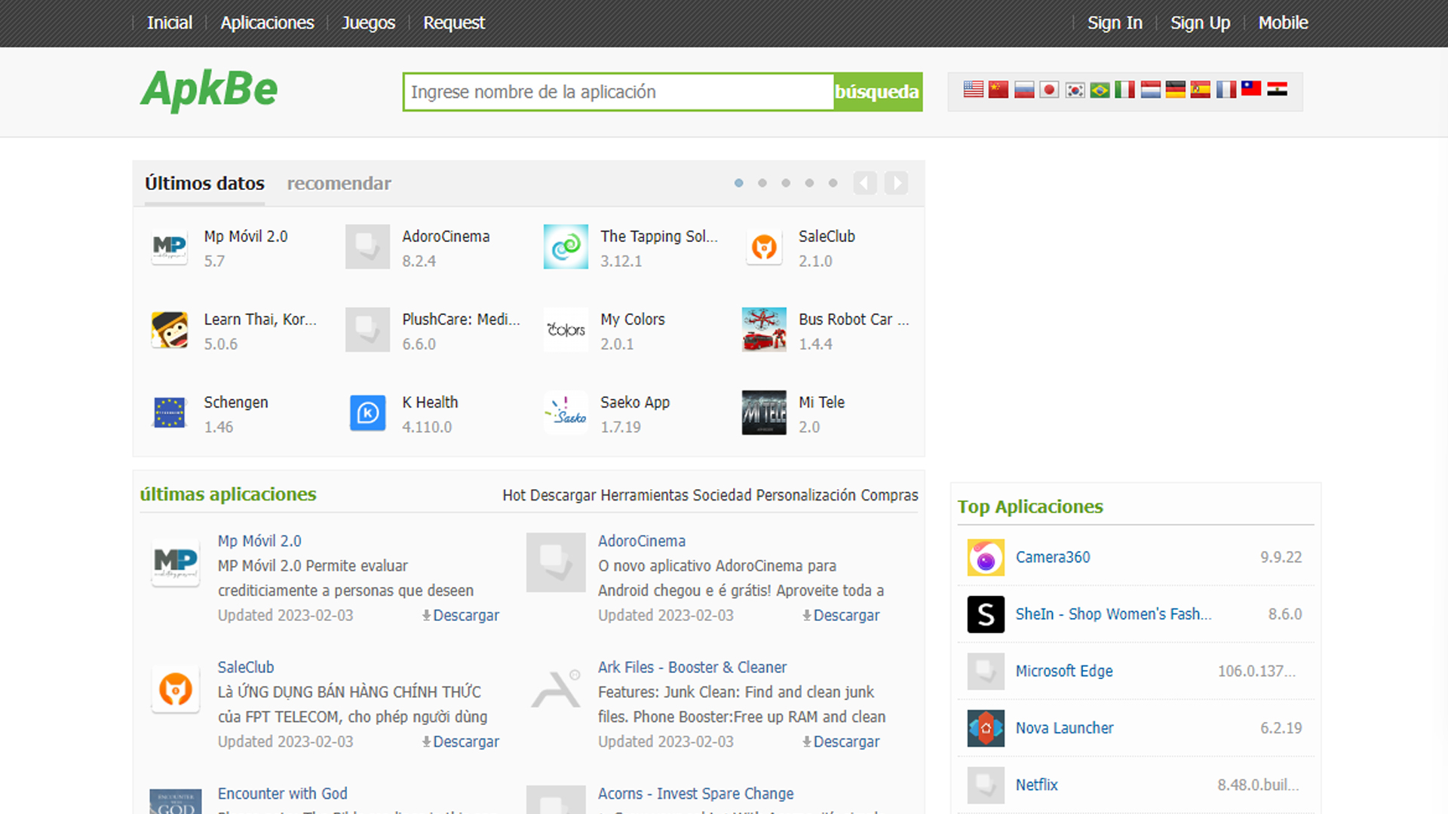Click the SheIn app icon
Screen dimensions: 1448x814
pos(984,614)
